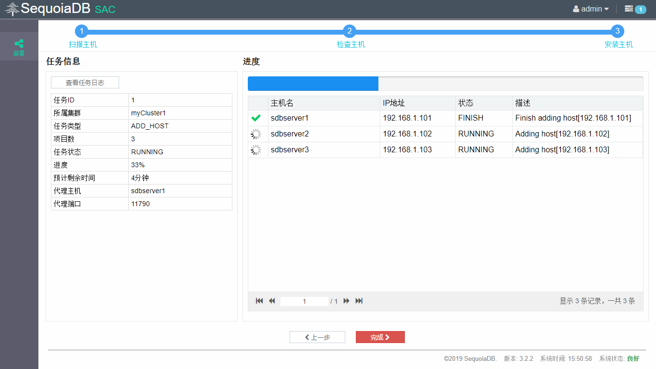
Task: Click the SAC title text
Action: pyautogui.click(x=105, y=9)
